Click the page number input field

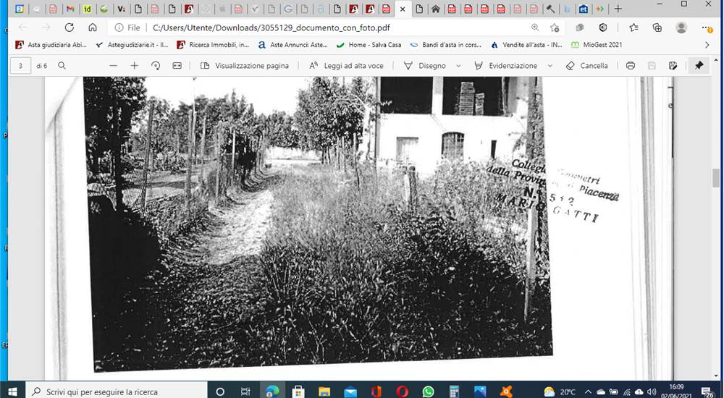pos(20,66)
